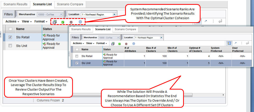Click '# of Attributes' column header
The height and width of the screenshot is (112, 254).
tap(135, 49)
